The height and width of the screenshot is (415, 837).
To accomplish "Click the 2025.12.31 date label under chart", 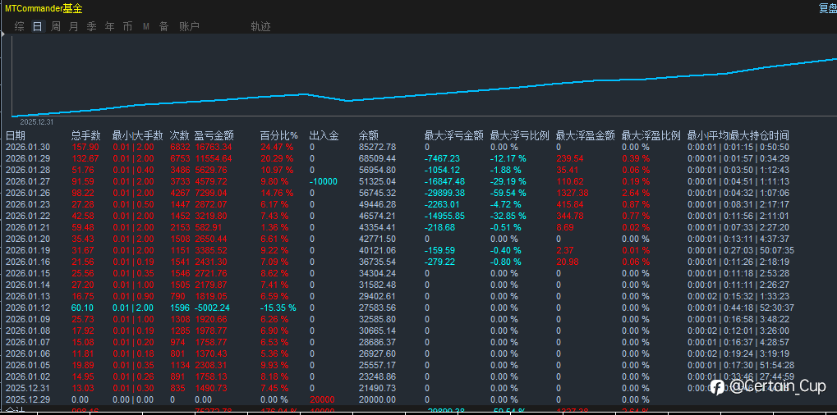I will (37, 122).
